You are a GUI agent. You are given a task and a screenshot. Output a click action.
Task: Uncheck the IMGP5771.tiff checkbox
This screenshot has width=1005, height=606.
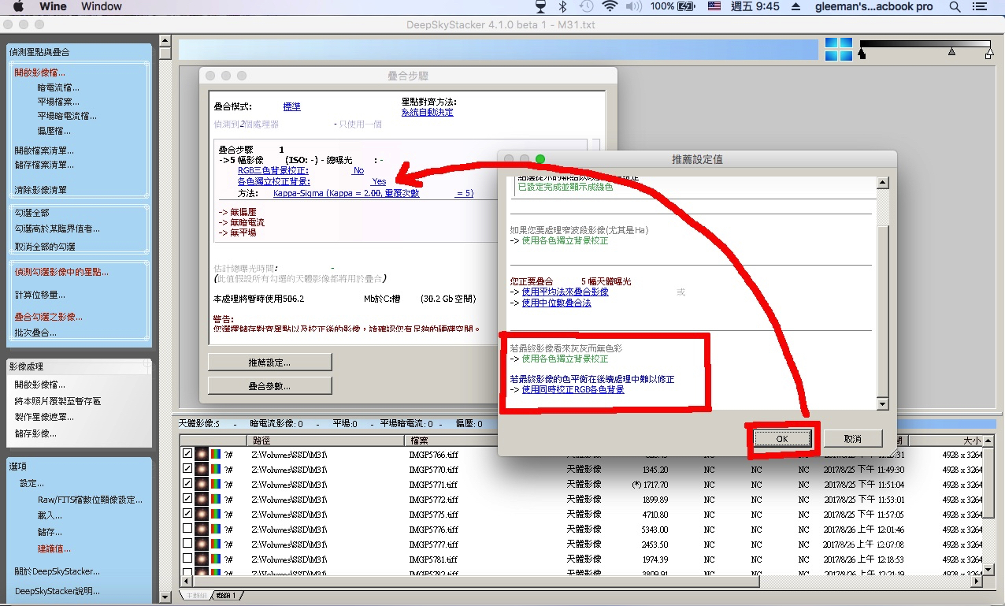point(187,484)
